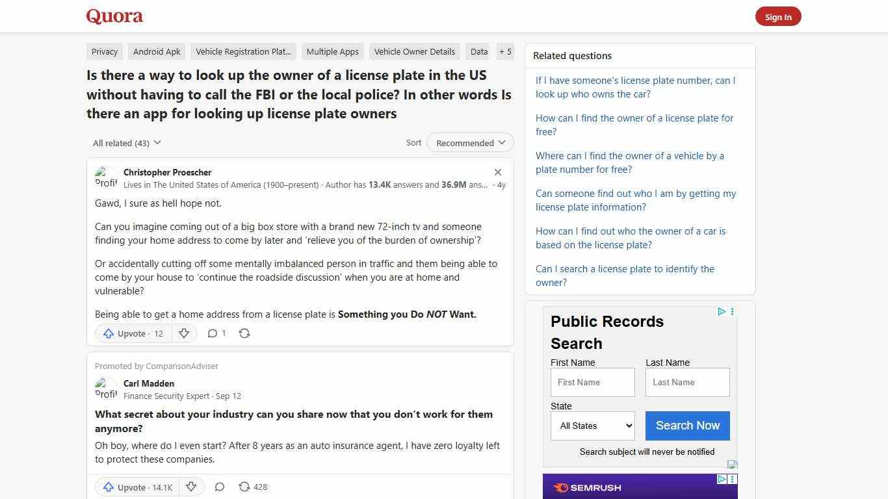This screenshot has height=499, width=888.
Task: Open the repost icon showing 428 shares
Action: coord(249,487)
